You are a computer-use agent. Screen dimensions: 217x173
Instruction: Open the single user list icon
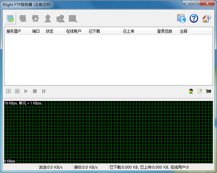click(x=48, y=18)
